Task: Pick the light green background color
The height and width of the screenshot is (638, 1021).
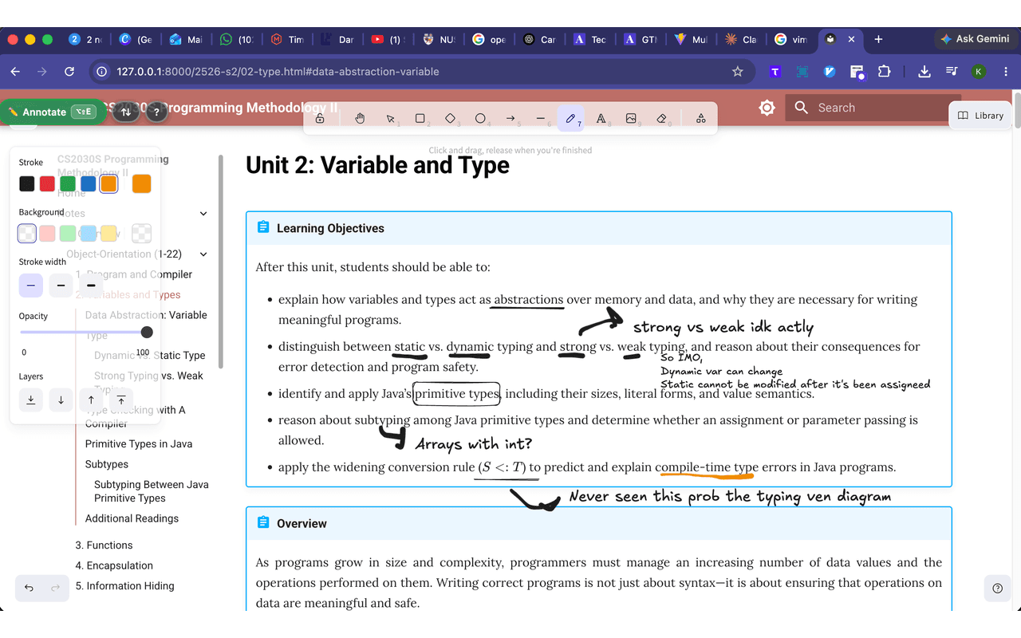Action: click(x=68, y=234)
